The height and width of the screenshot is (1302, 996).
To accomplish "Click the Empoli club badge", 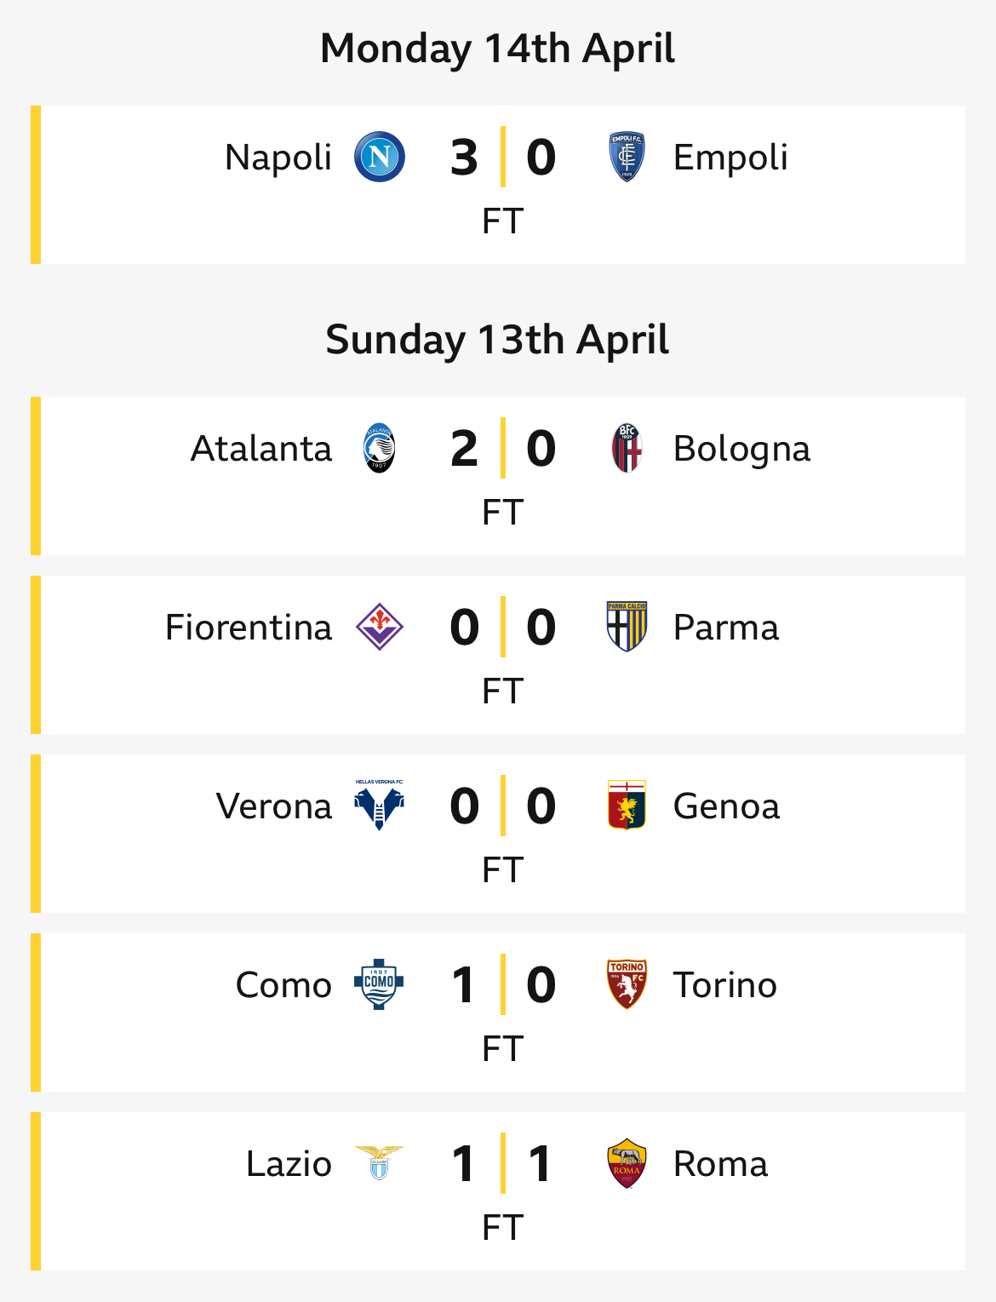I will click(x=627, y=157).
